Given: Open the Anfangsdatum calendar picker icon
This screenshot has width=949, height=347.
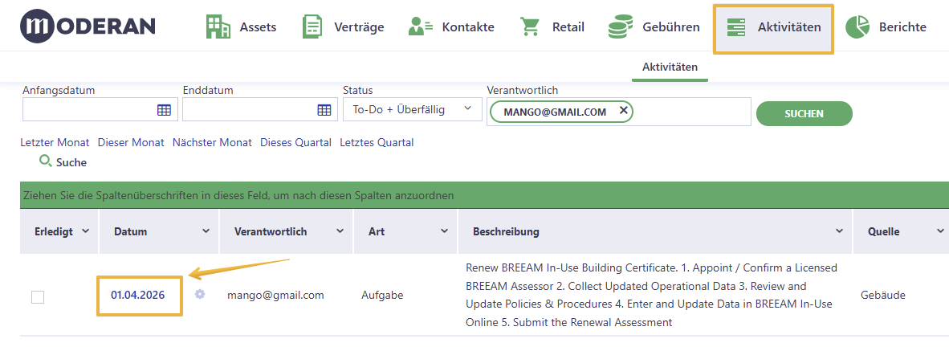Looking at the screenshot, I should click(164, 110).
